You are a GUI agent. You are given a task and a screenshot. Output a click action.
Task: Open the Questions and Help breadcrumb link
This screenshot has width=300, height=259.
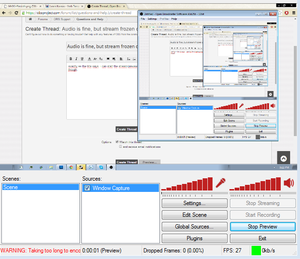pos(90,19)
